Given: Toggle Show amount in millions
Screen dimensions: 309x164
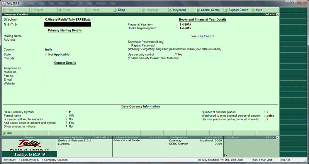Looking at the screenshot, I should coord(71,127).
